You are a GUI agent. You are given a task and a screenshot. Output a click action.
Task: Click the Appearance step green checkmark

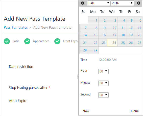click(27, 41)
